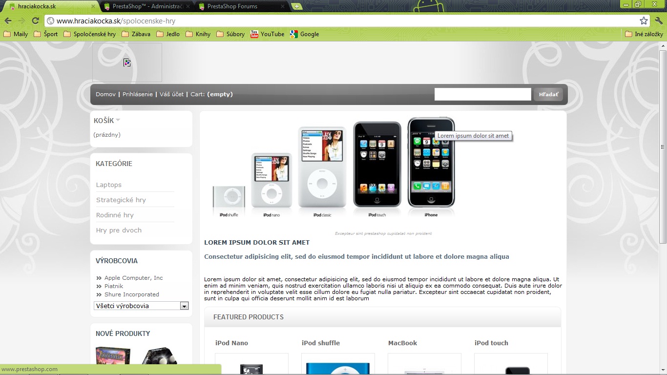Click the Výrobcovia block heading
Screen dimensions: 667x375
(x=117, y=261)
